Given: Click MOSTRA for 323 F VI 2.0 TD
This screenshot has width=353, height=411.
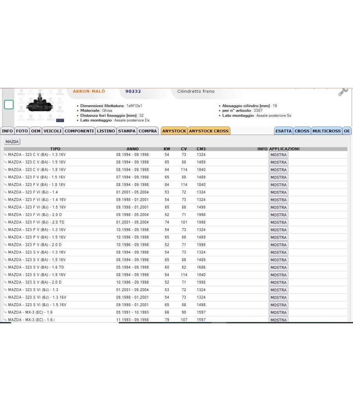Looking at the screenshot, I should coord(278,222).
